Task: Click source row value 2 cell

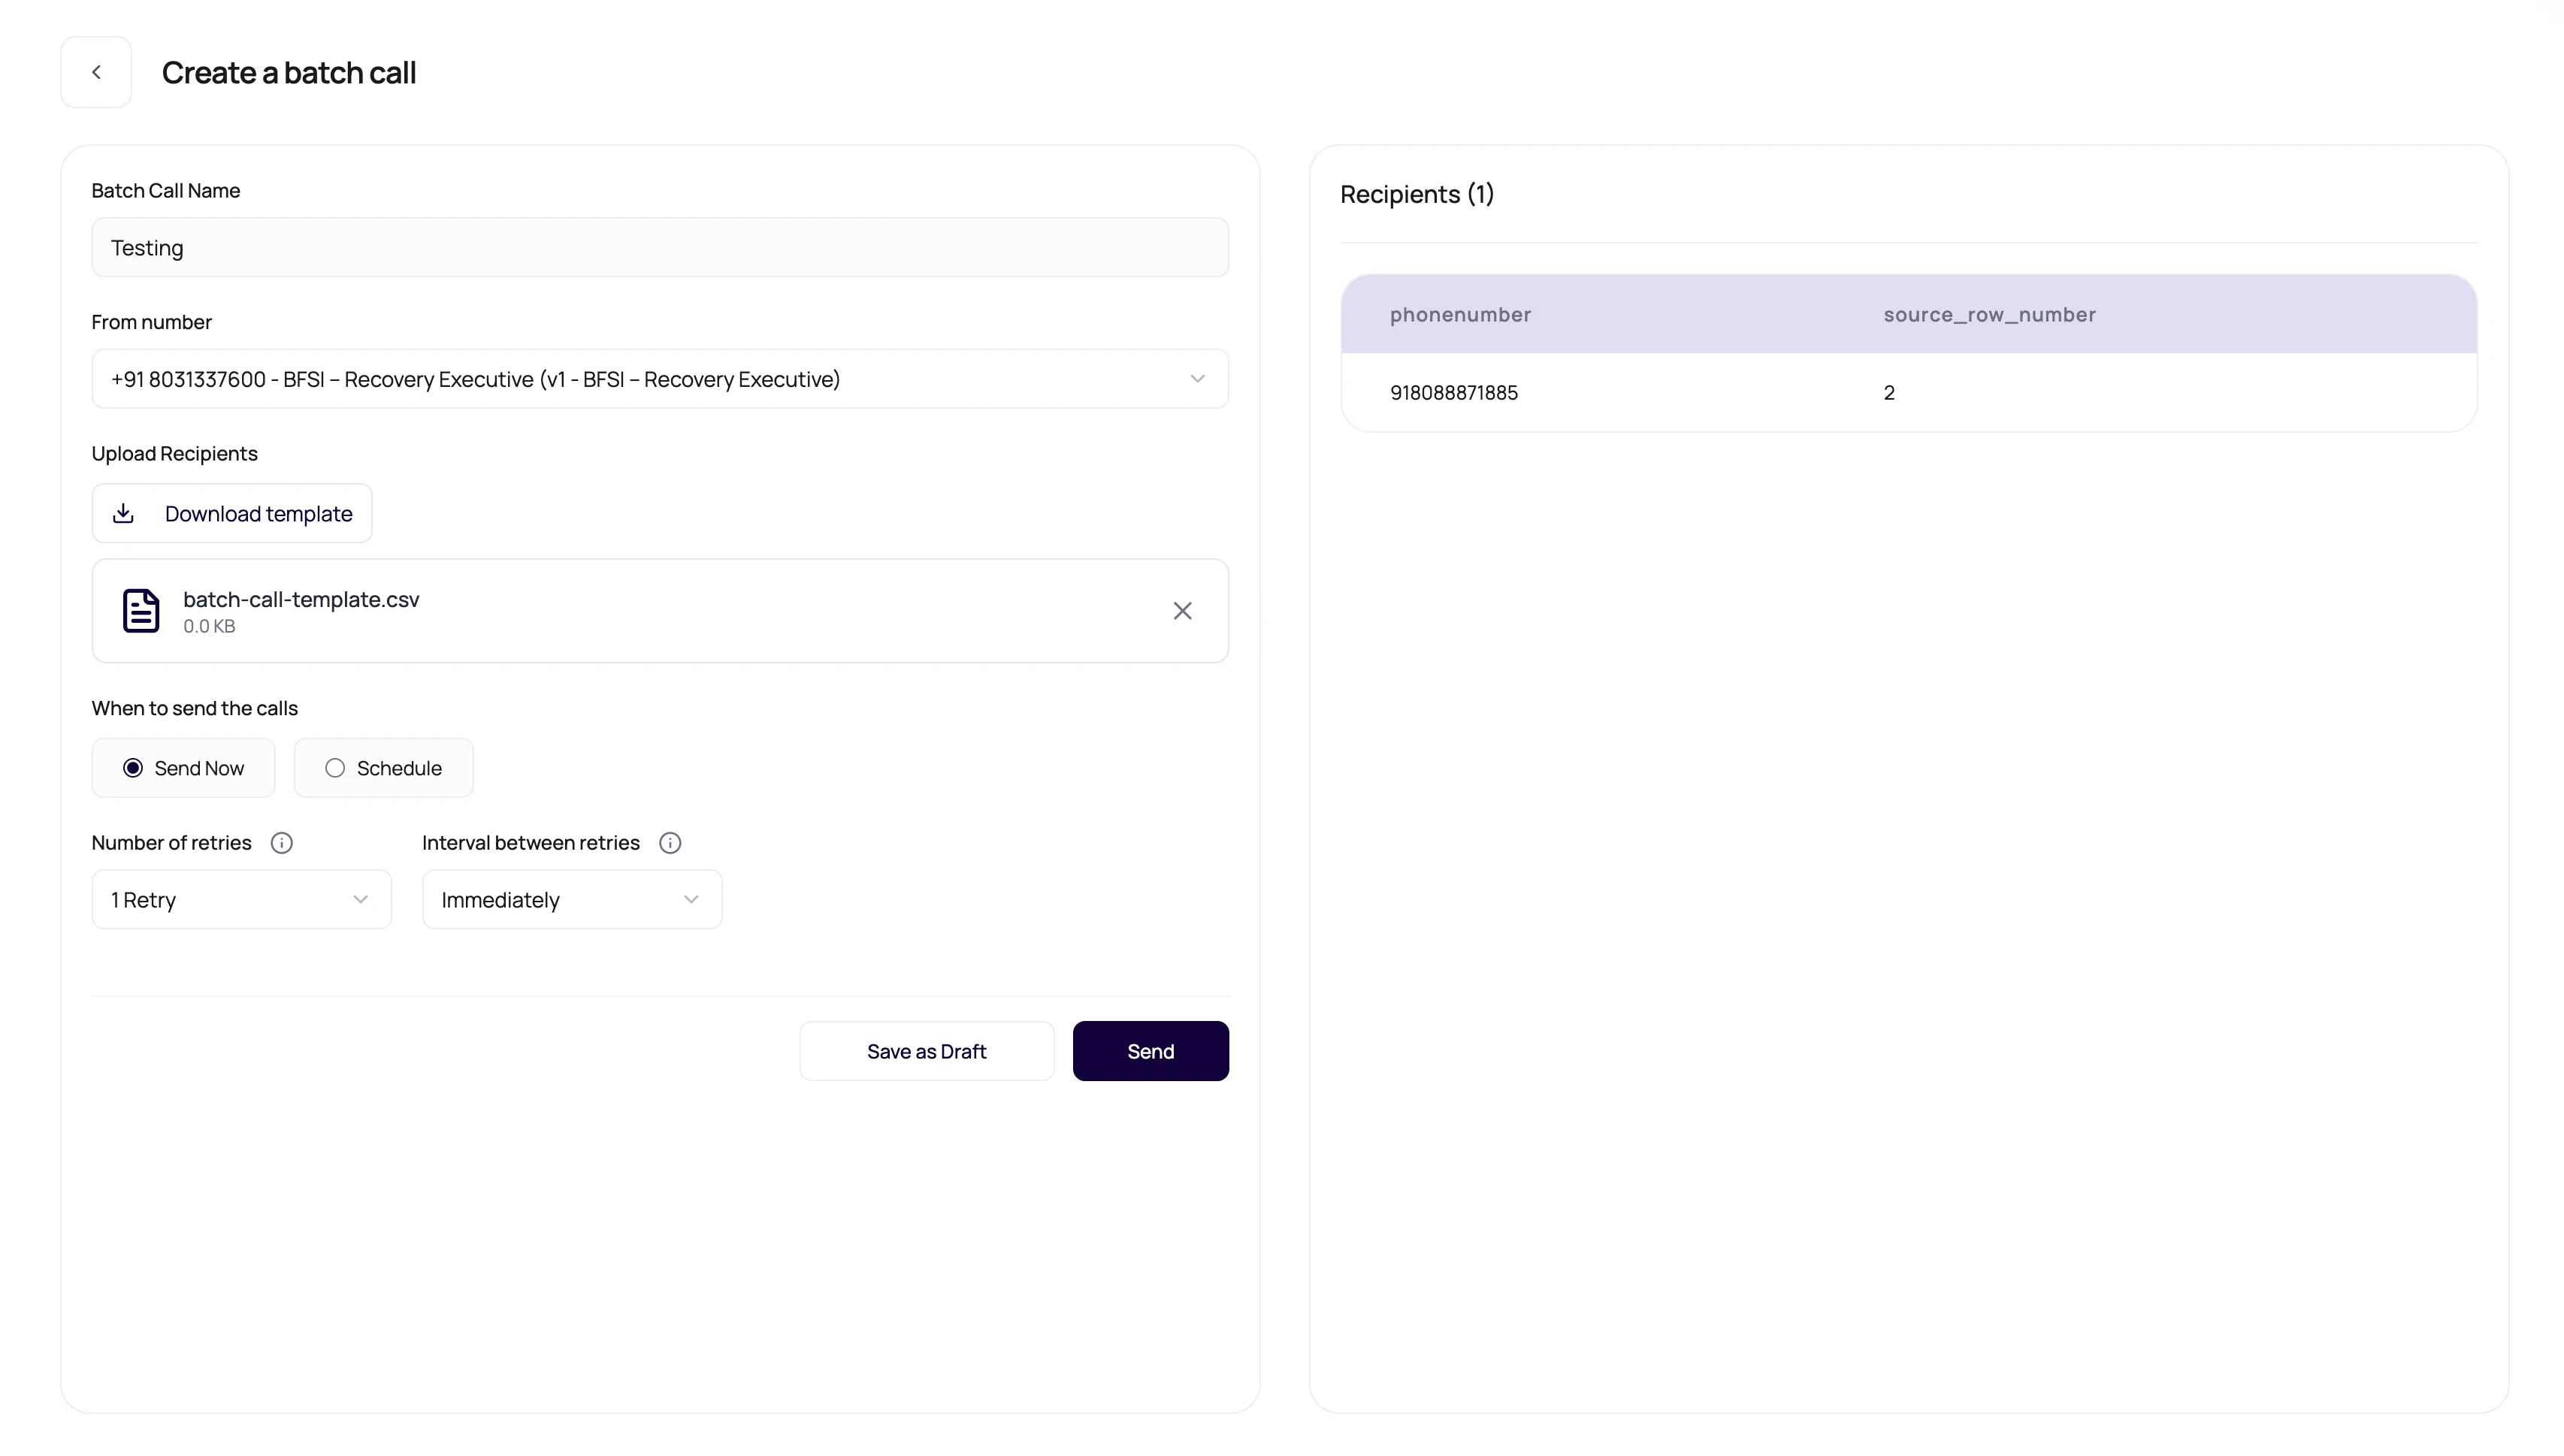Action: (x=1889, y=393)
